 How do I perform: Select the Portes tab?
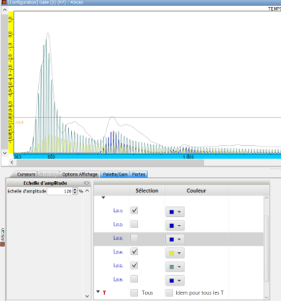pos(139,175)
